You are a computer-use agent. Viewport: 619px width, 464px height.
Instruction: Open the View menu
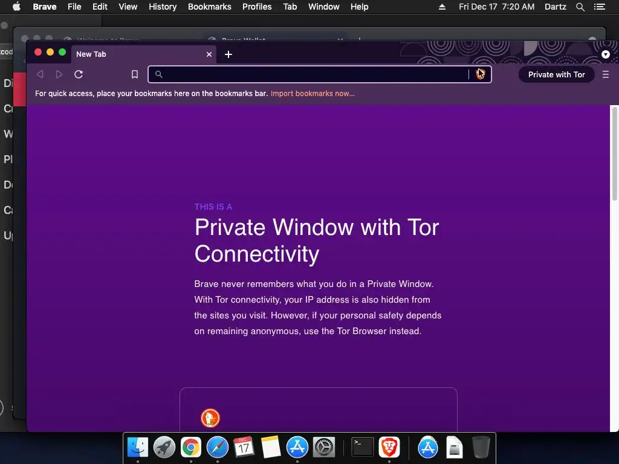(x=128, y=7)
